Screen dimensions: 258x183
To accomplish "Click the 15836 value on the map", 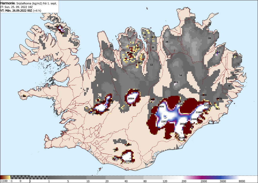I will 161,107.
